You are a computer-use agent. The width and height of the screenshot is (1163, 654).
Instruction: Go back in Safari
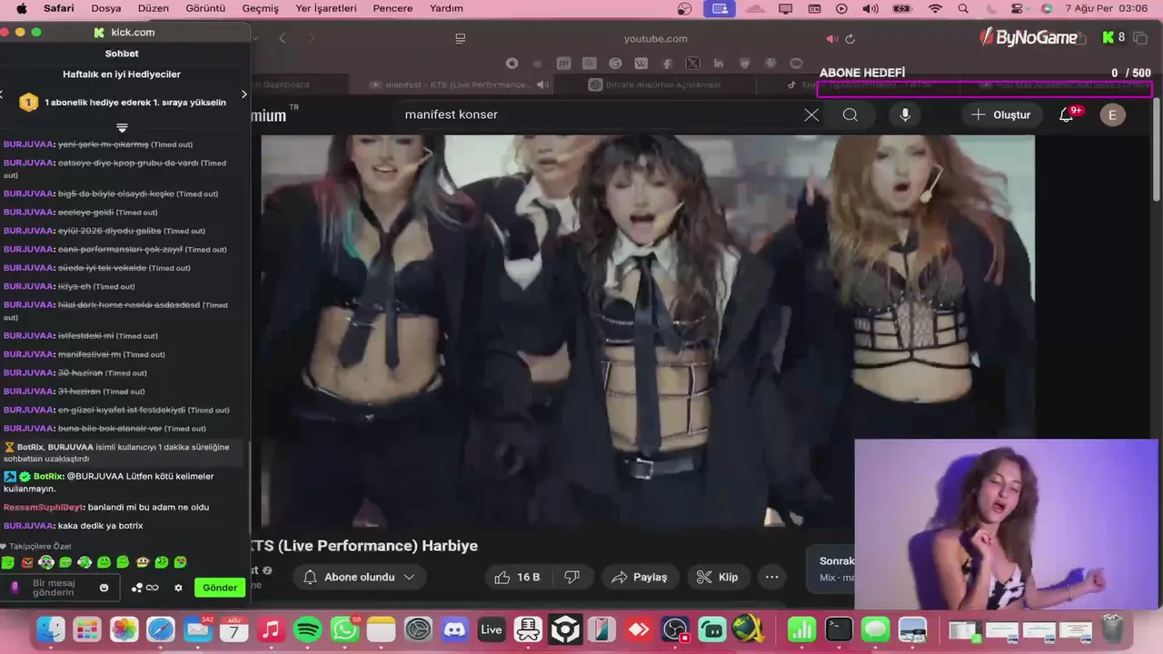point(283,39)
